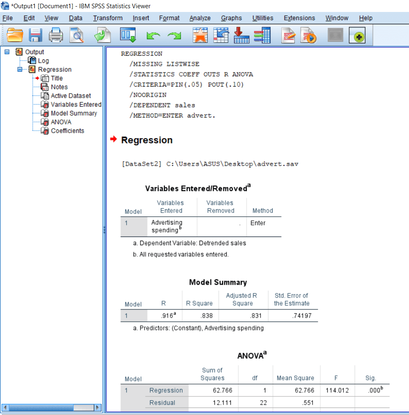Export the output document
409x415 pixels.
(x=103, y=35)
